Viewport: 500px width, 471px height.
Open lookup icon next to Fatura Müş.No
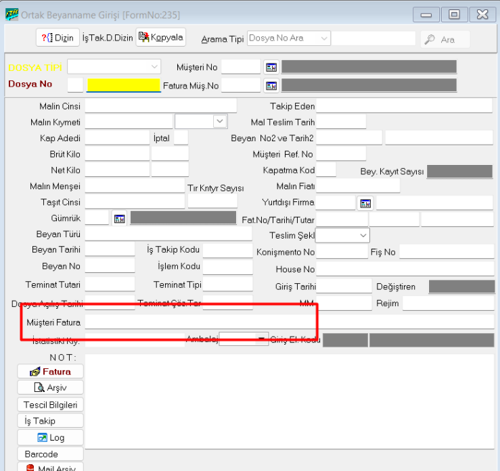271,86
